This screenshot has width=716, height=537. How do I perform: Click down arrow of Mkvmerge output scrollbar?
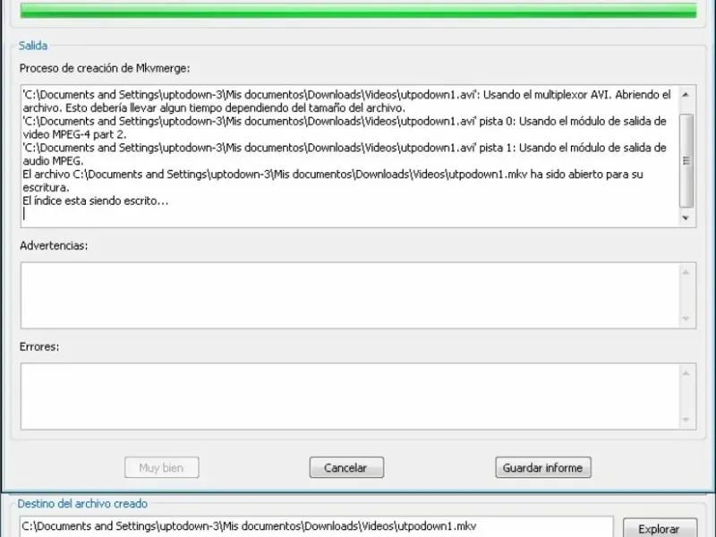coord(686,217)
